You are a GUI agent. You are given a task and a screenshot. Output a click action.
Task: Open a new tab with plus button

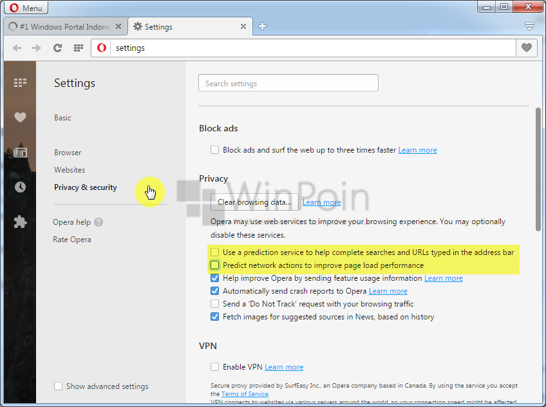(x=262, y=26)
